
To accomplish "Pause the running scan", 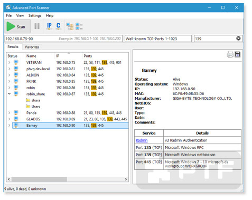I will (x=37, y=26).
